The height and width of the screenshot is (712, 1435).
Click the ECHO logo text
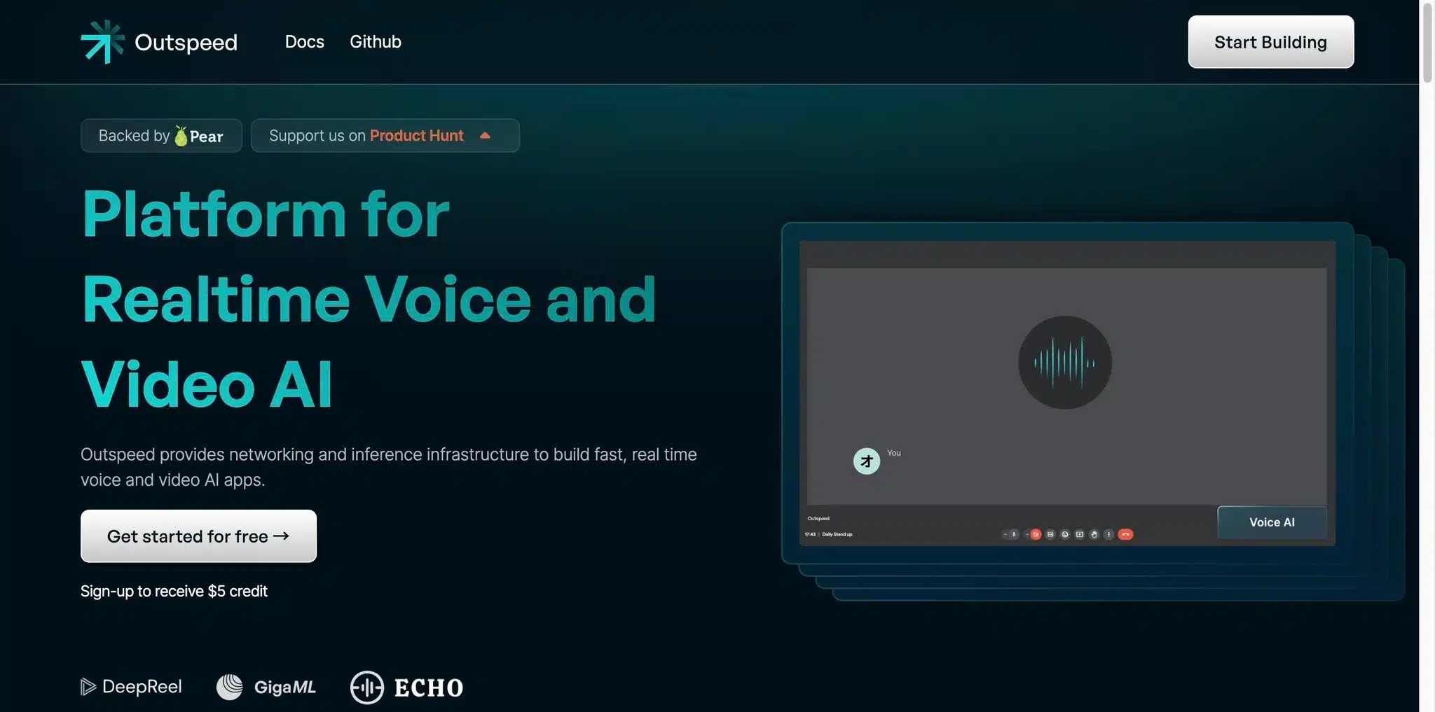(429, 688)
